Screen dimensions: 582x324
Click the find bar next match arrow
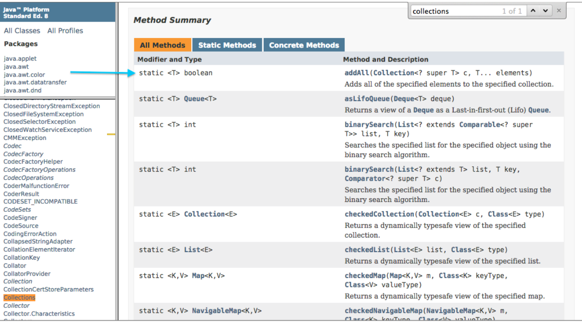tap(545, 11)
